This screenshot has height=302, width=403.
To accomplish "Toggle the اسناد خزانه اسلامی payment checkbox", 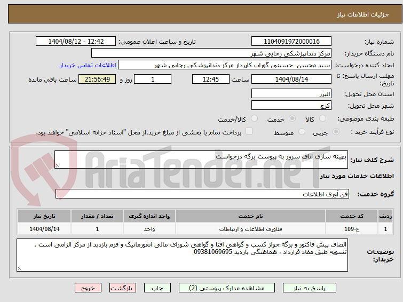I will (x=249, y=131).
